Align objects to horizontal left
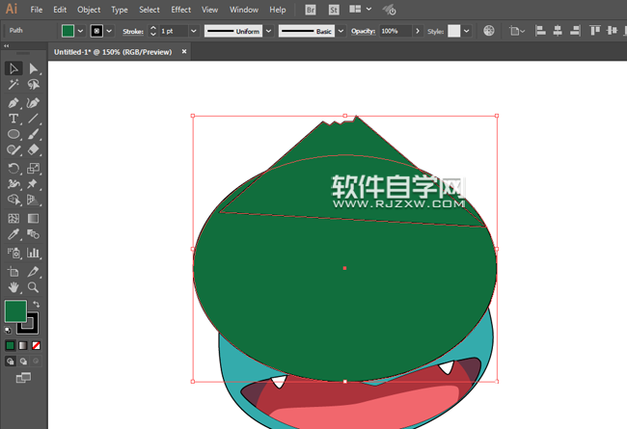This screenshot has width=627, height=429. point(540,31)
